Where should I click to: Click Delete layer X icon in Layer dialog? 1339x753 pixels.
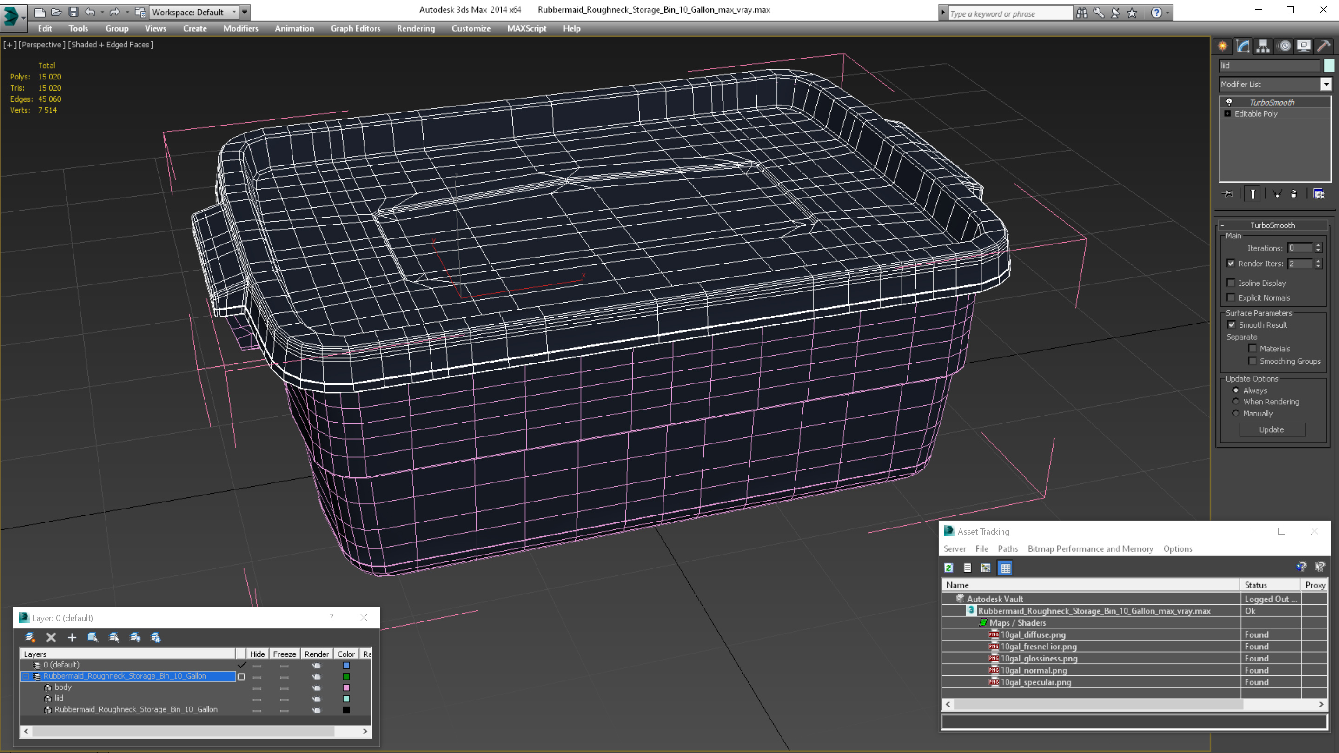point(51,637)
